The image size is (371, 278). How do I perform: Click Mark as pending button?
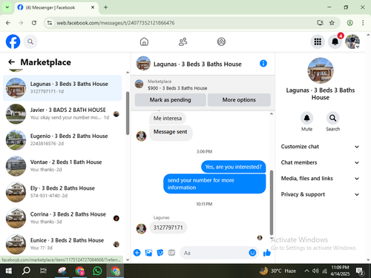[170, 100]
